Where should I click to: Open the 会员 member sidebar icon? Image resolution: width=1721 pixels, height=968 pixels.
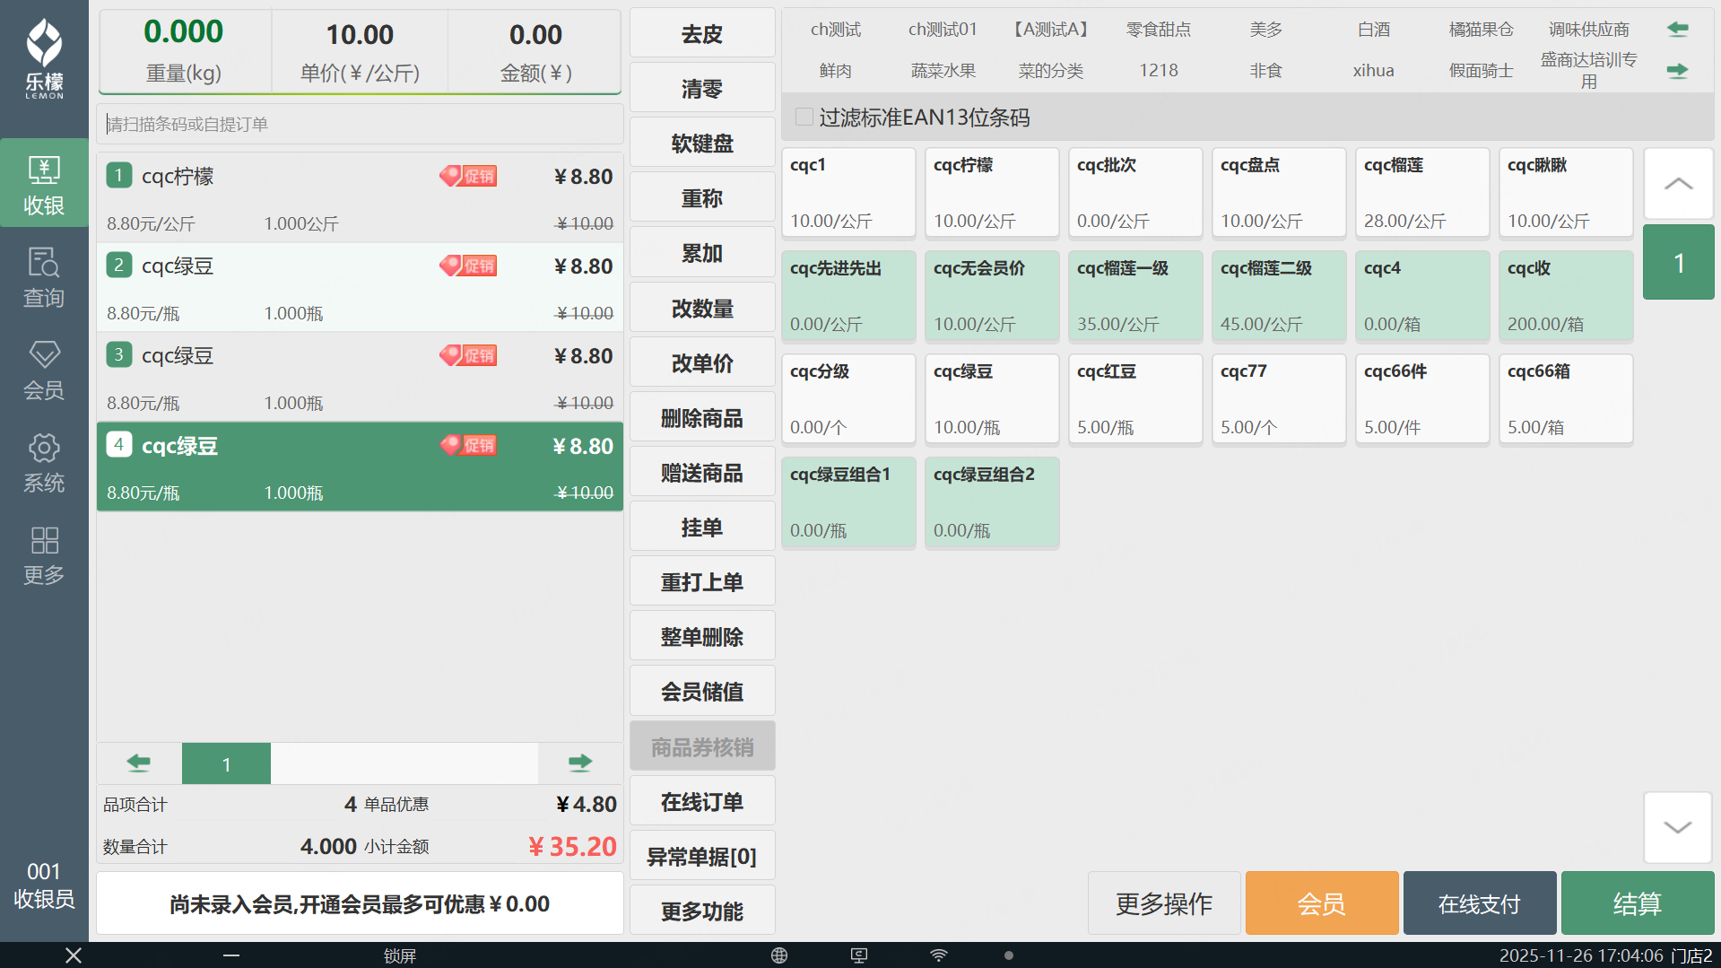(x=44, y=370)
